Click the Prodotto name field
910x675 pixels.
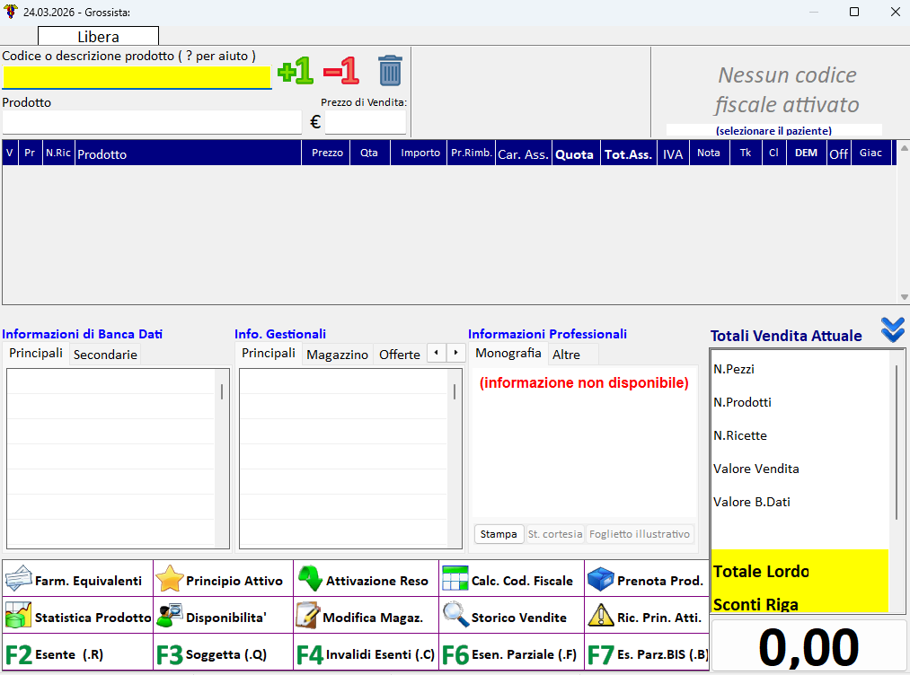click(x=152, y=122)
